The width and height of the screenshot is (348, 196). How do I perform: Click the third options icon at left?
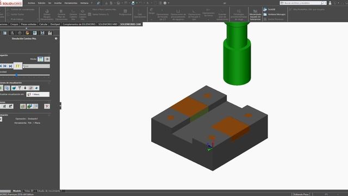10,107
